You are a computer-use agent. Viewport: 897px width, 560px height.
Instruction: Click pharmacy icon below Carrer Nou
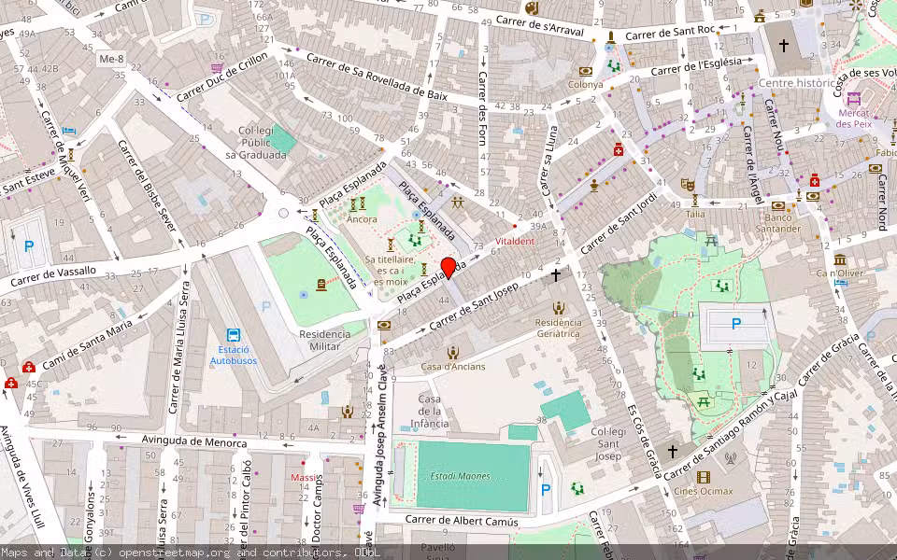(x=815, y=181)
